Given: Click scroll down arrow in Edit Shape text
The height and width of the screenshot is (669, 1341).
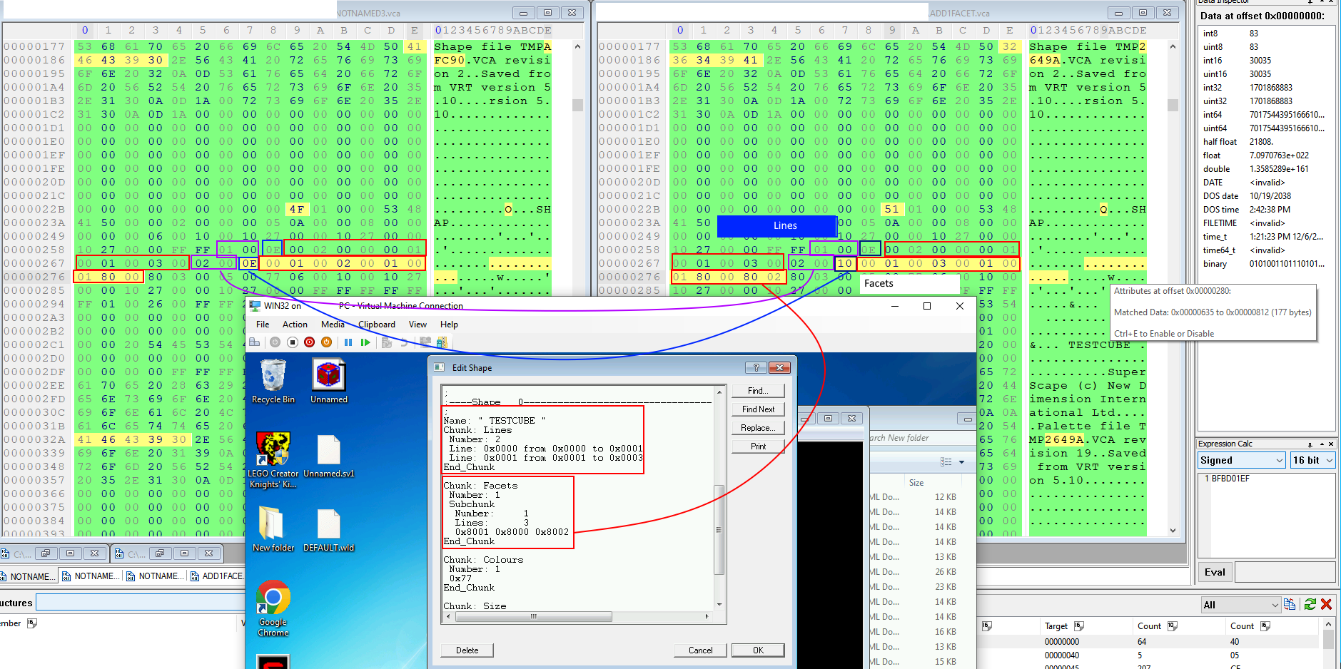Looking at the screenshot, I should tap(719, 605).
